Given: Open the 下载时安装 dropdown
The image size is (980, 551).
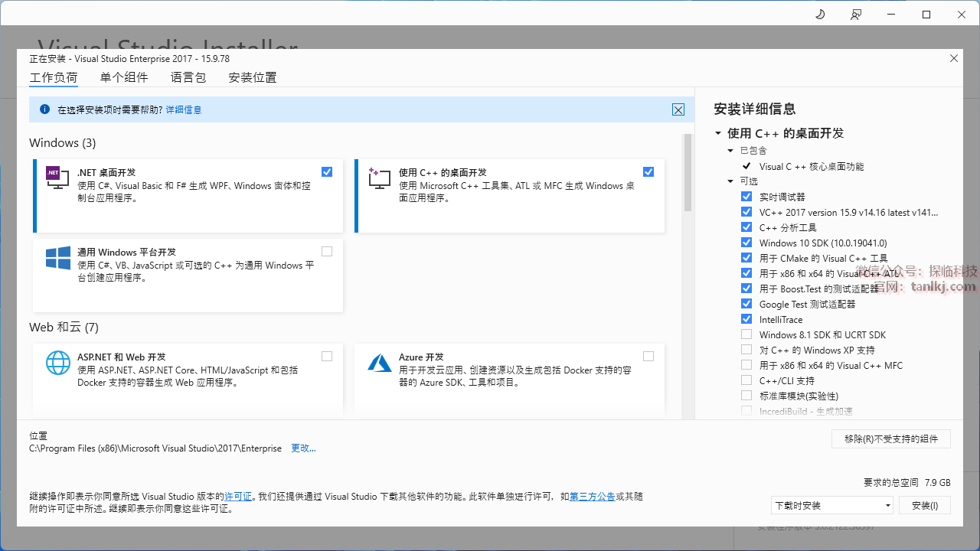Looking at the screenshot, I should click(832, 505).
